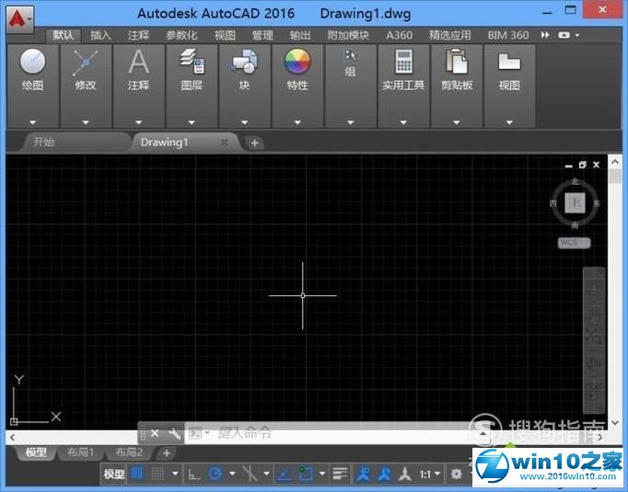628x492 pixels.
Task: Open the 1:1 annotation scale dropdown
Action: click(430, 475)
